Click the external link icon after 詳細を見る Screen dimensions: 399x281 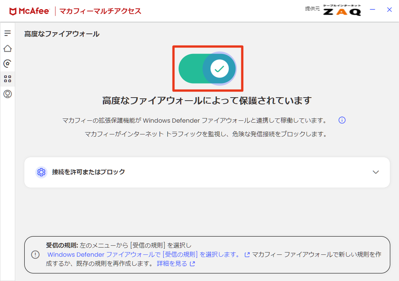click(192, 264)
